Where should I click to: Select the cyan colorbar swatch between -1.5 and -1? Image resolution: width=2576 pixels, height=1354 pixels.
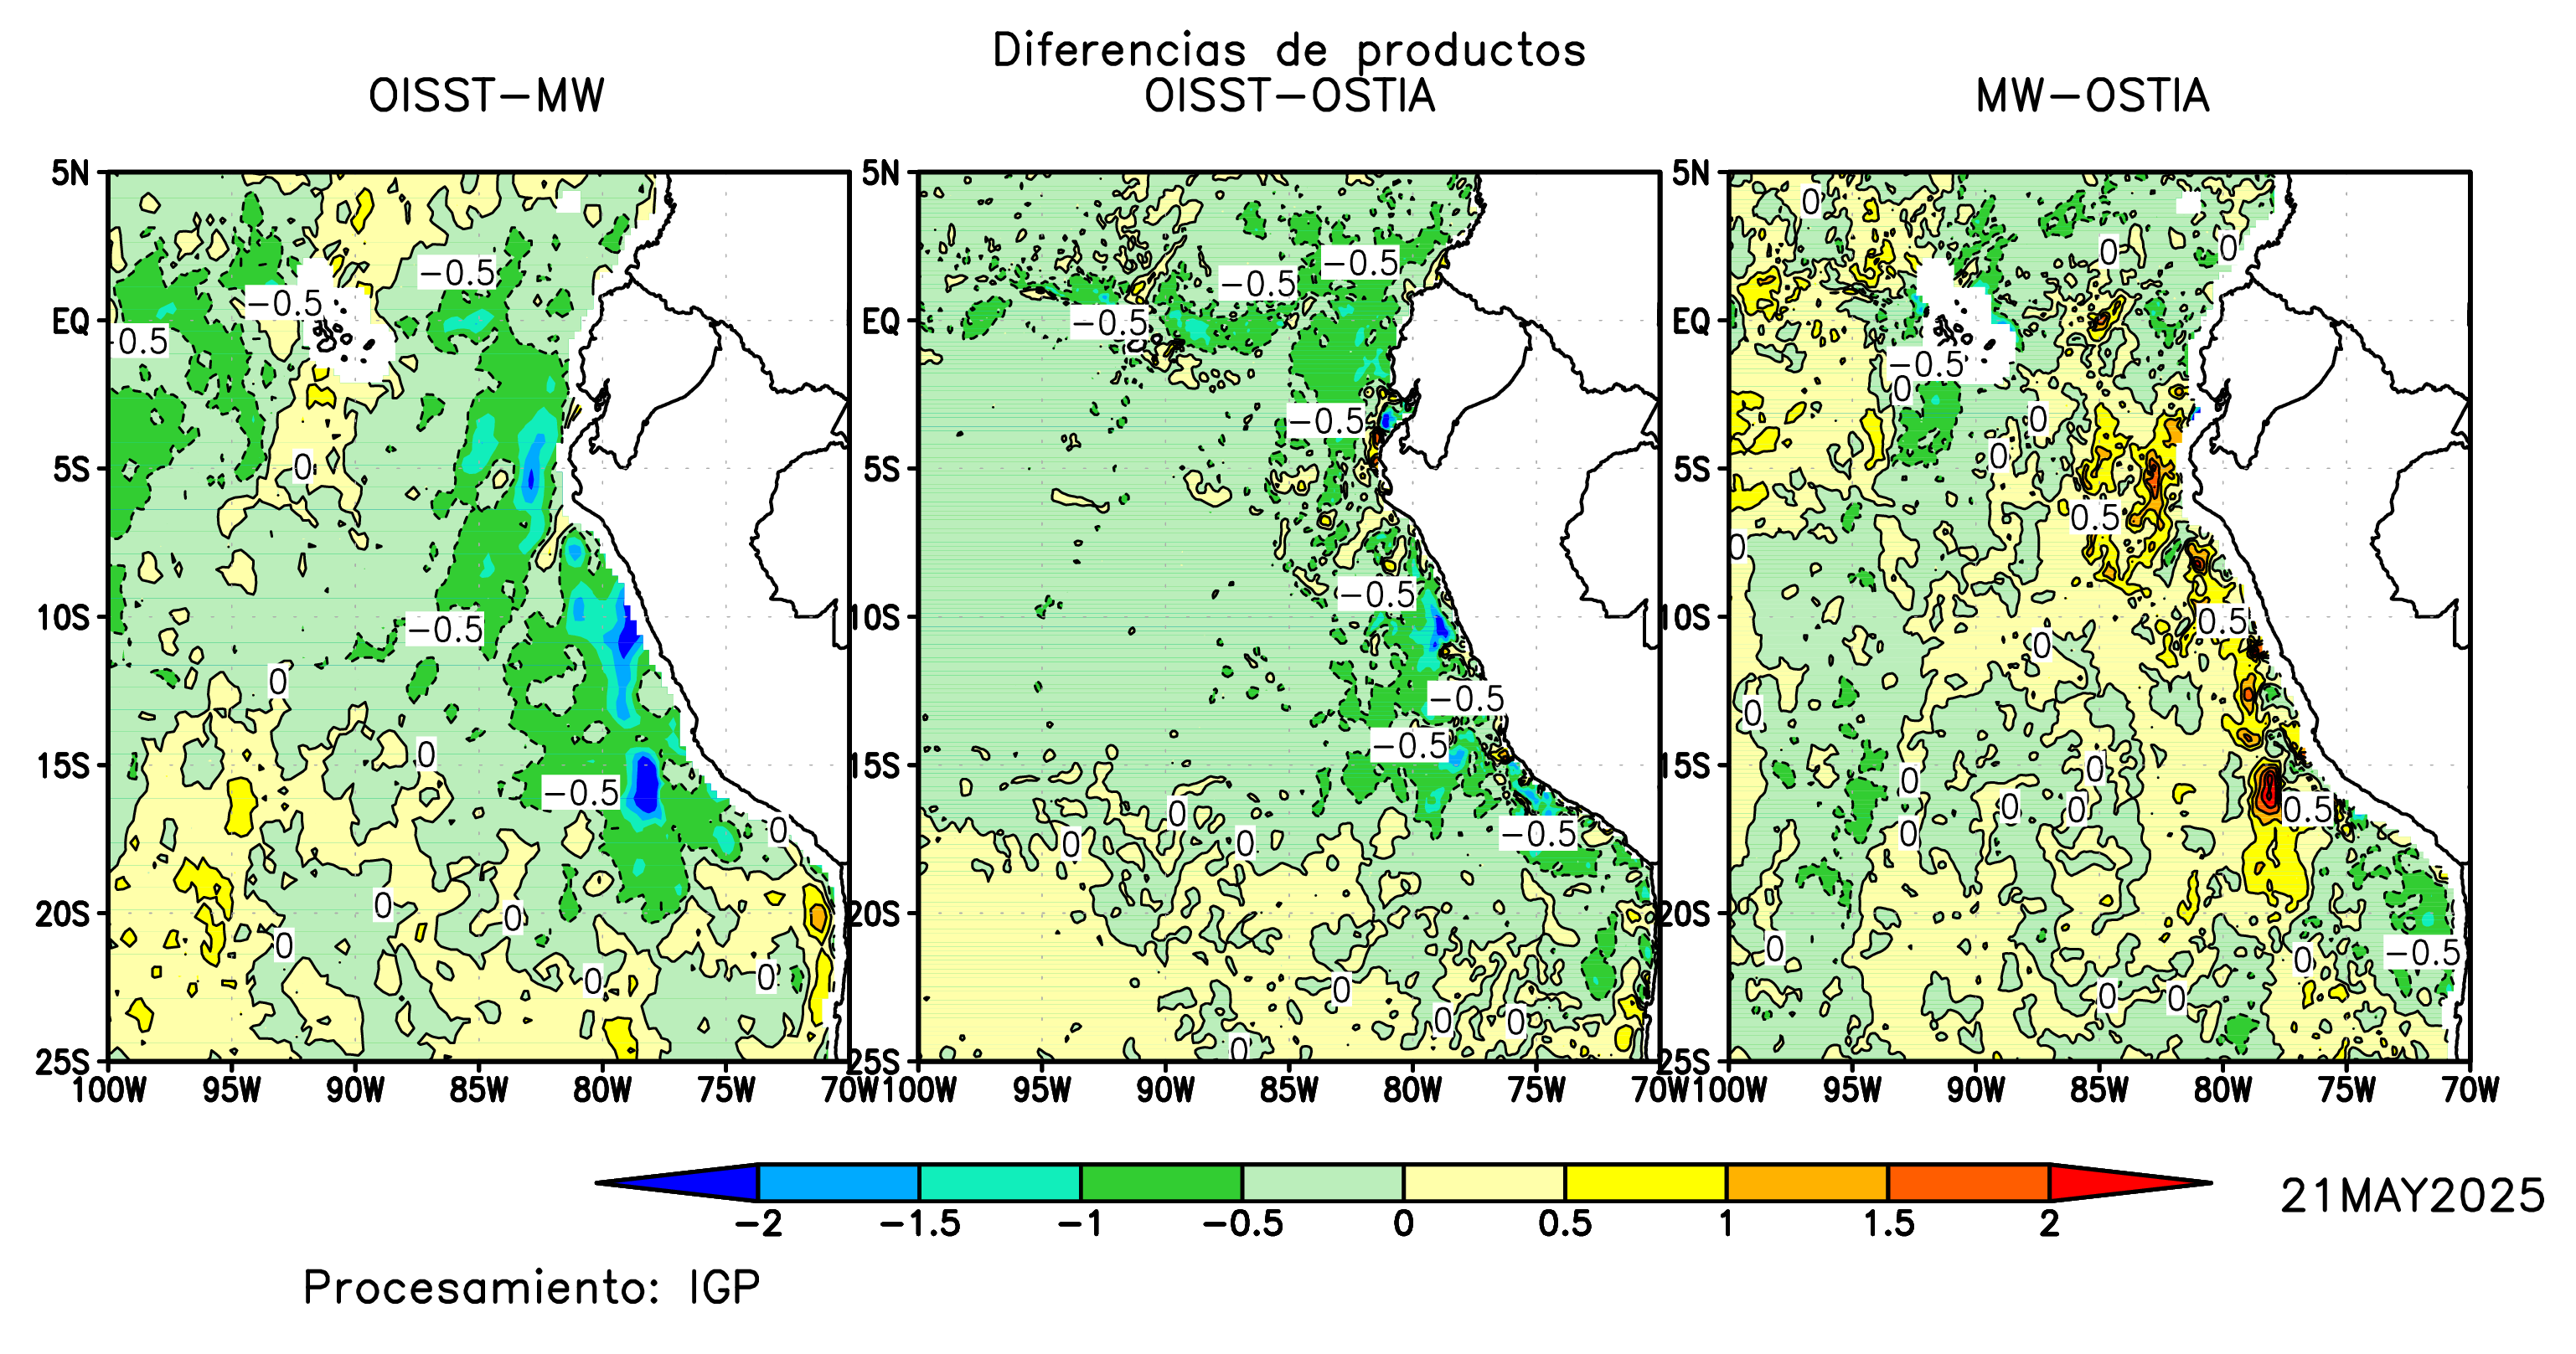point(1000,1182)
